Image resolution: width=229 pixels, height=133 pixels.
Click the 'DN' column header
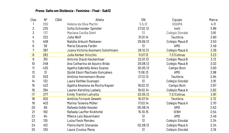143,20
